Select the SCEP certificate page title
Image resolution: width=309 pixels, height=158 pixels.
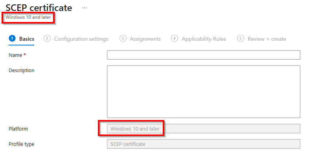click(39, 8)
